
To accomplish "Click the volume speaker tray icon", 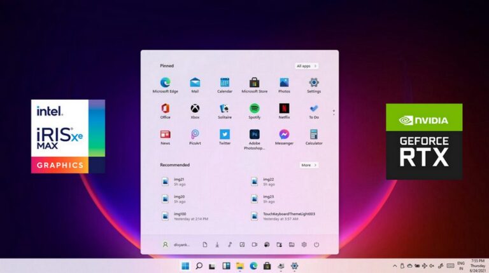I will click(432, 266).
